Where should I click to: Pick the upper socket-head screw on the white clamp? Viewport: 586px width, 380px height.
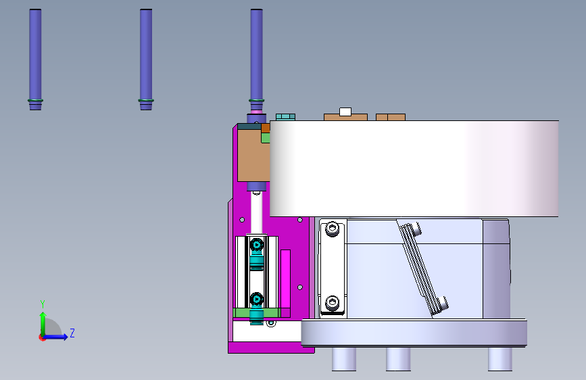click(x=333, y=229)
